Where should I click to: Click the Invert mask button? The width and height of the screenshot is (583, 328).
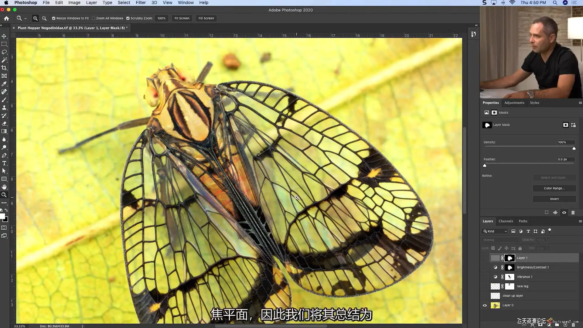point(554,199)
